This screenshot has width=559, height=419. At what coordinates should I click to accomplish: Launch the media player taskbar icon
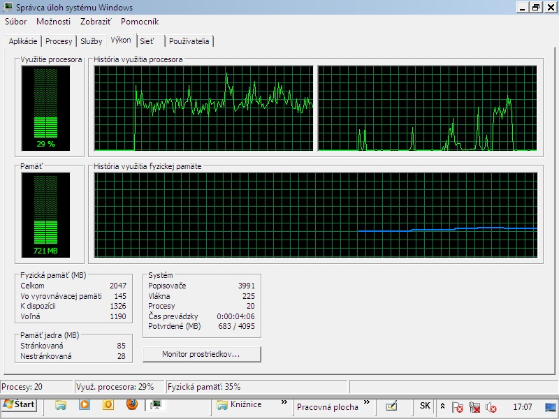pyautogui.click(x=85, y=405)
